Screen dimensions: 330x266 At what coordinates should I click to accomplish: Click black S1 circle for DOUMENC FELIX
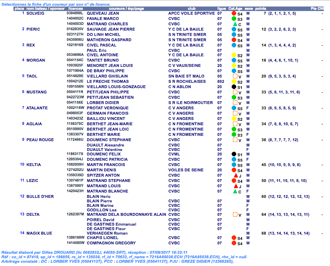tap(234, 155)
